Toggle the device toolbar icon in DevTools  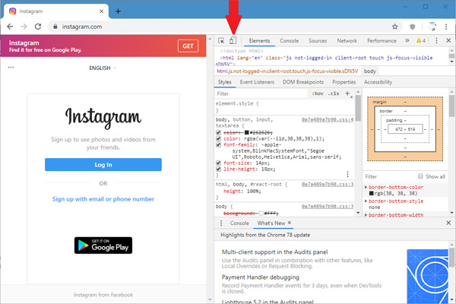coord(233,41)
